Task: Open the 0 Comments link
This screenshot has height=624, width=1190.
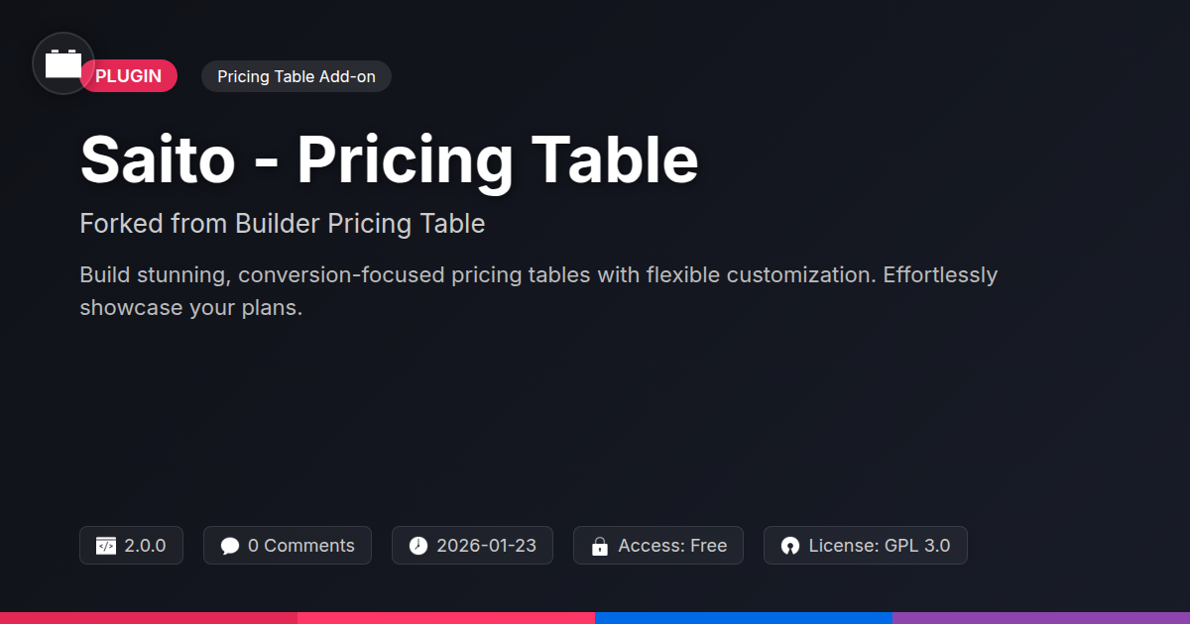Action: point(300,546)
